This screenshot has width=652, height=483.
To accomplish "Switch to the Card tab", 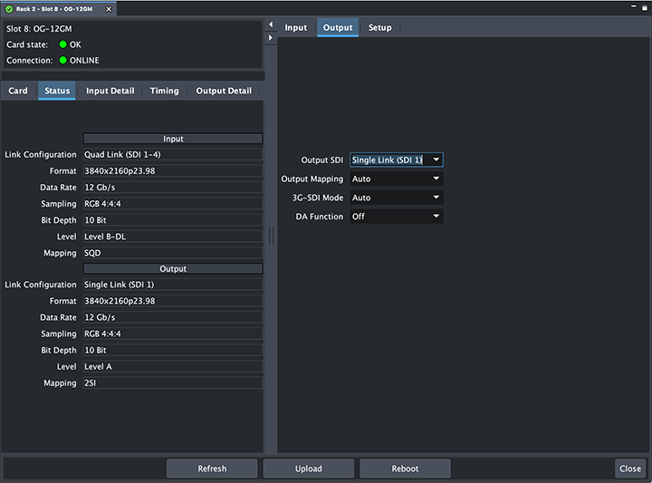I will (x=18, y=91).
